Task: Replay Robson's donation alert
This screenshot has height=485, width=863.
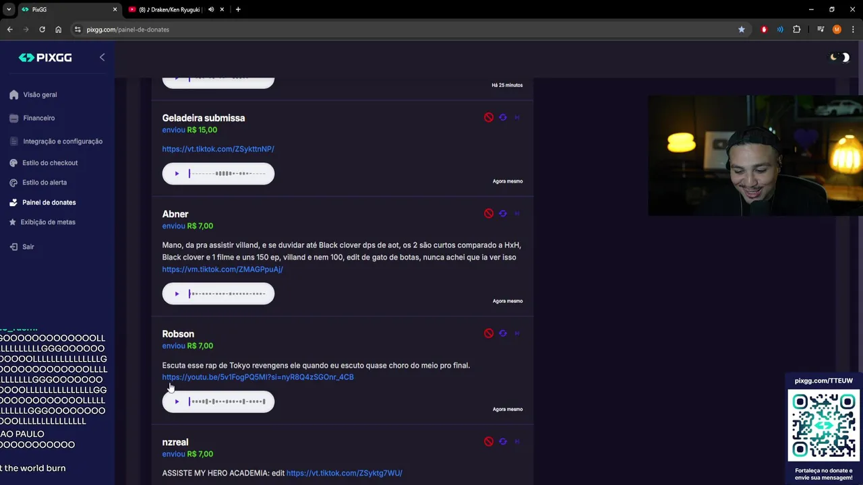Action: [x=503, y=333]
